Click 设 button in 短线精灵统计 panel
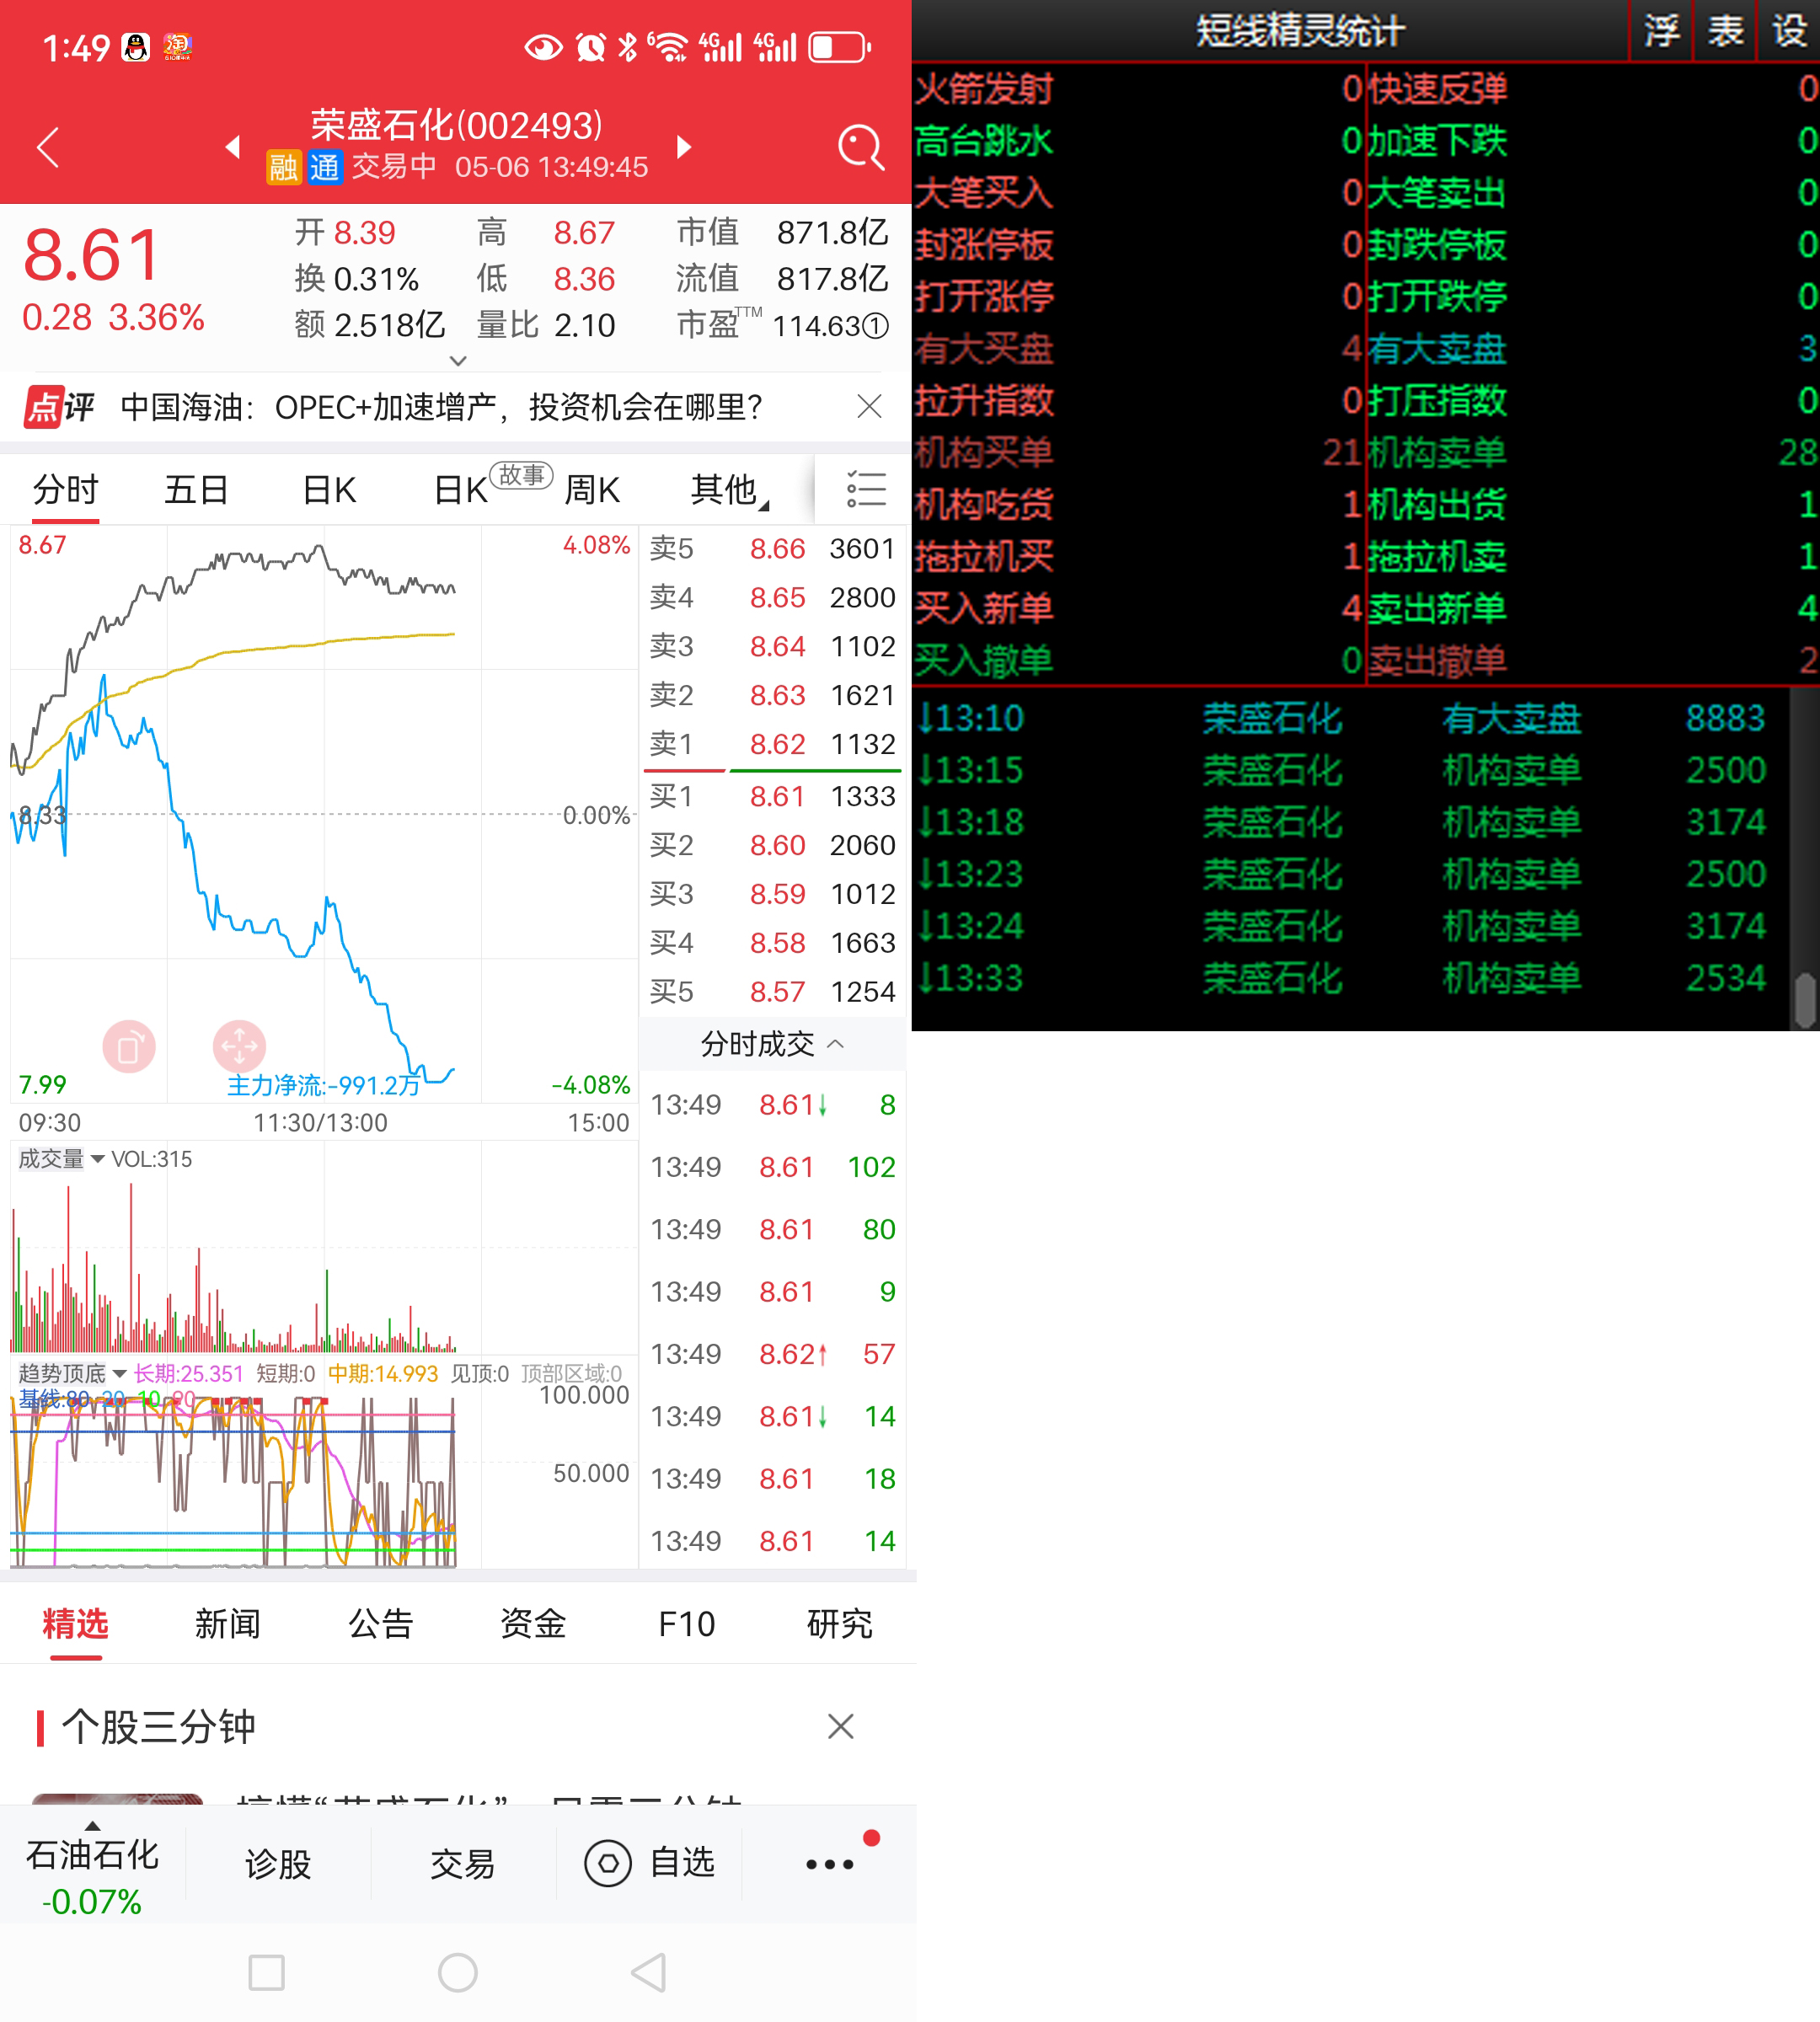This screenshot has height=2022, width=1820. [1789, 31]
